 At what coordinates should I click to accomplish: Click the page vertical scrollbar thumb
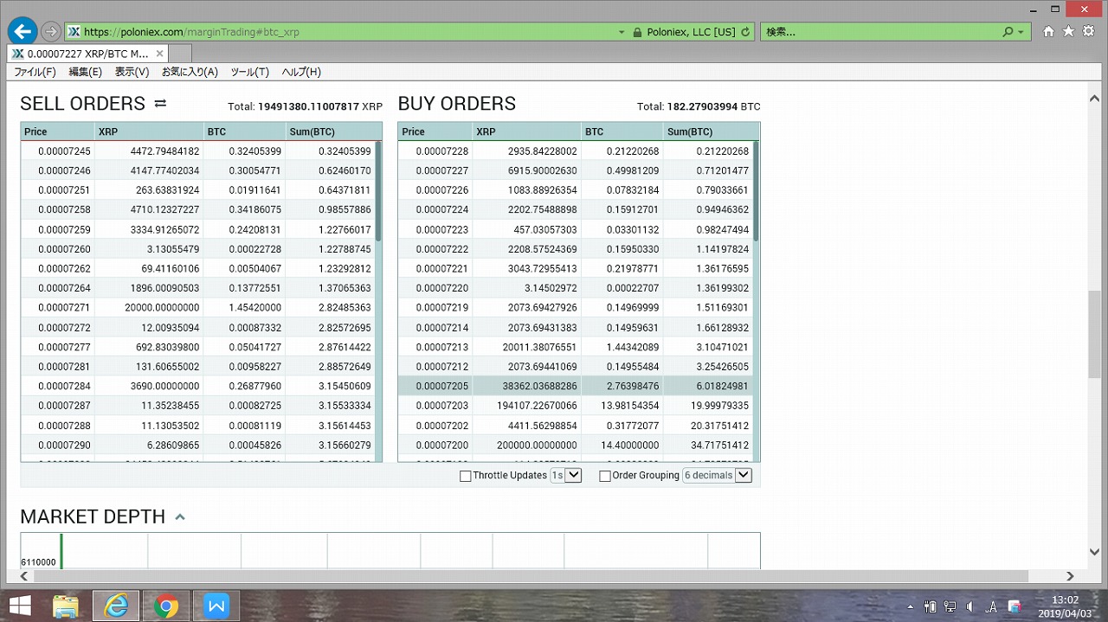[1094, 333]
